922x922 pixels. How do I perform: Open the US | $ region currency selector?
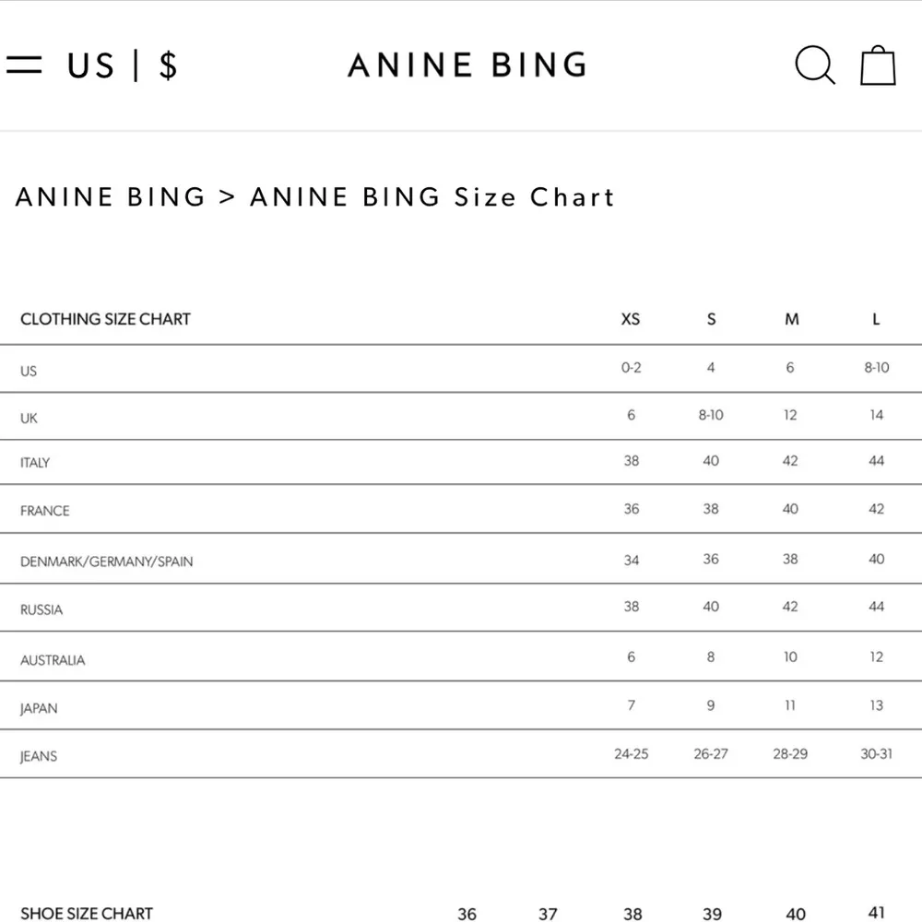point(122,65)
